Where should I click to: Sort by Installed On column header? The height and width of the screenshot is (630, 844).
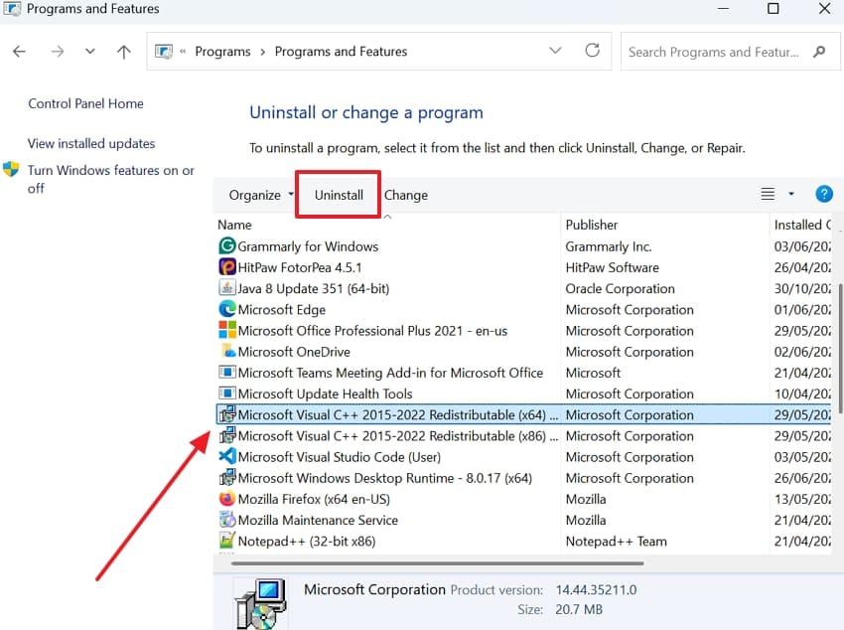click(x=802, y=226)
